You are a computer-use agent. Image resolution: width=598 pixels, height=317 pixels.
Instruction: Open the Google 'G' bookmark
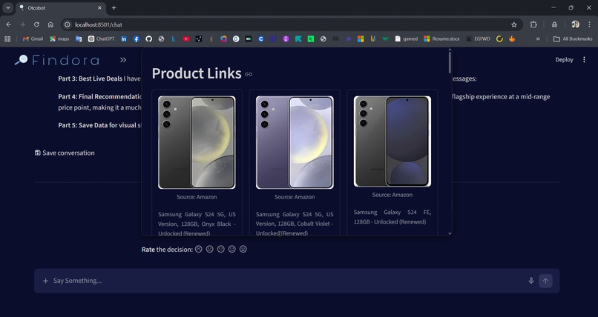point(236,39)
